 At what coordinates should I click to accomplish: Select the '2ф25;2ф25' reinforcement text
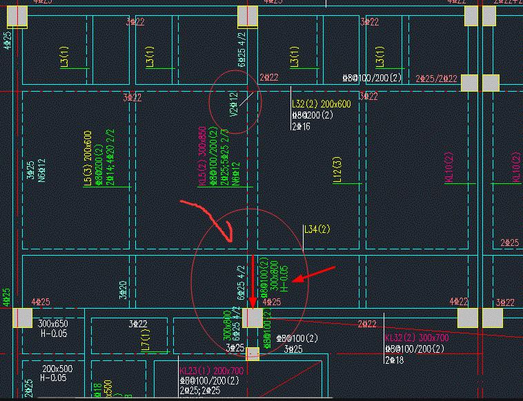click(x=200, y=390)
